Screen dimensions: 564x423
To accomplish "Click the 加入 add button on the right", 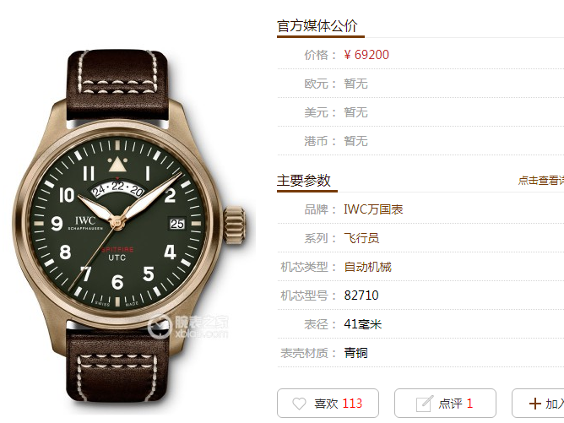I will 538,404.
